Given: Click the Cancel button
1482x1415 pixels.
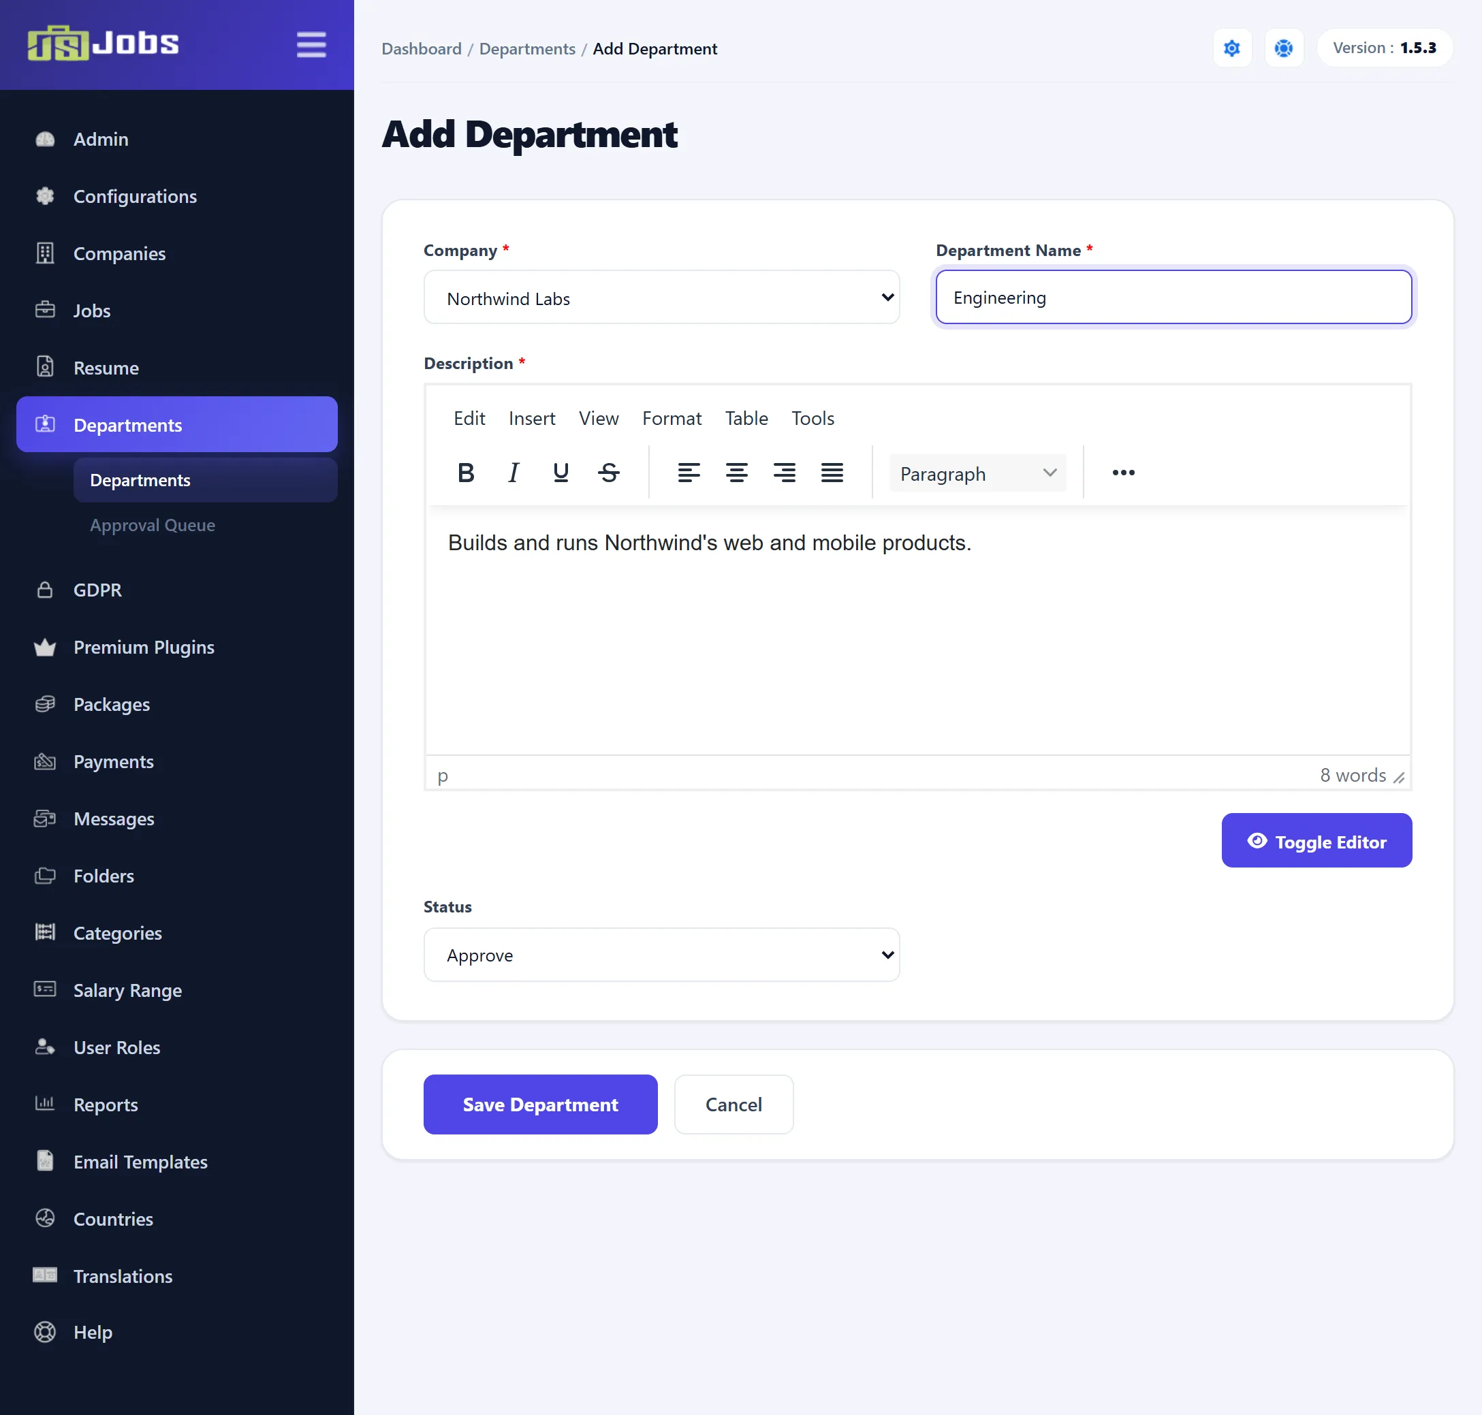Looking at the screenshot, I should coord(734,1105).
